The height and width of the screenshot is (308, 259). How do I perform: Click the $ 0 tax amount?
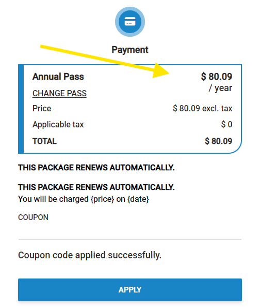coord(226,125)
